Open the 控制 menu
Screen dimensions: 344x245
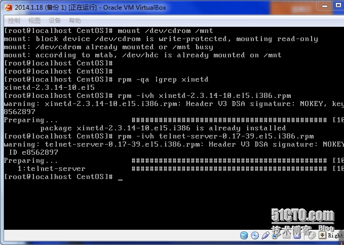click(x=14, y=21)
